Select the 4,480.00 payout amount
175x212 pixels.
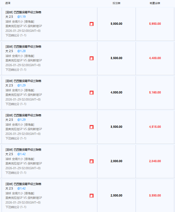[155, 58]
